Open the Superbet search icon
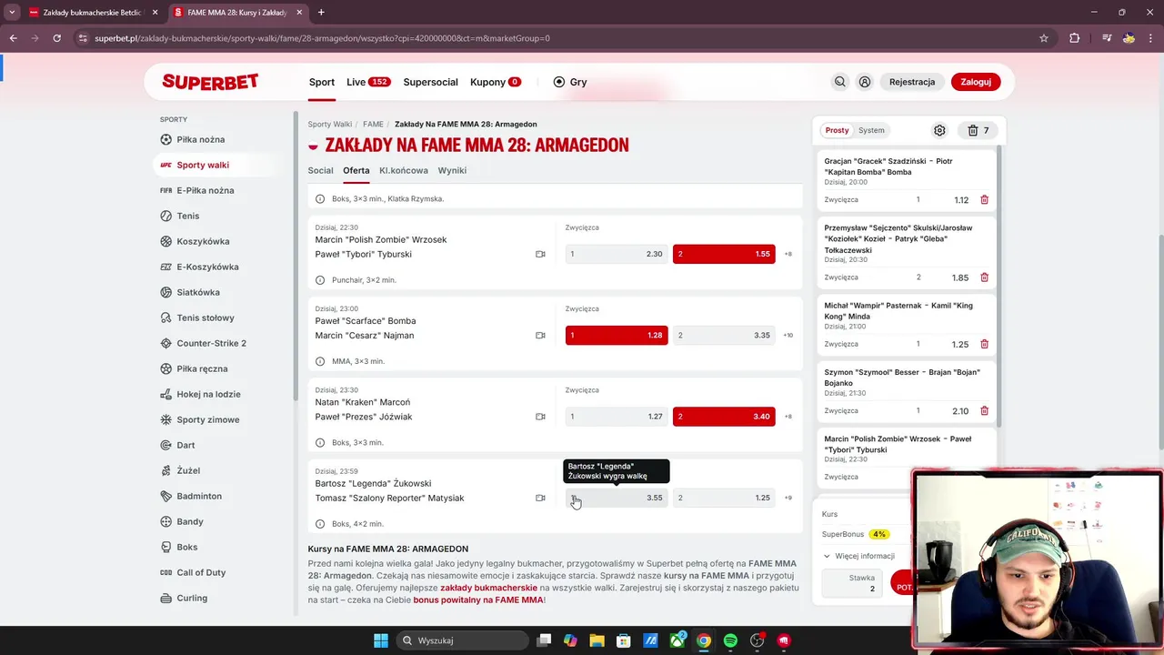Image resolution: width=1164 pixels, height=655 pixels. pos(840,82)
